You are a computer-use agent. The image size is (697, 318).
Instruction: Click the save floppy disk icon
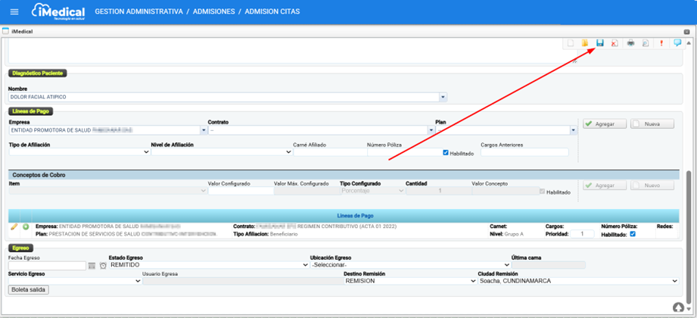click(599, 44)
